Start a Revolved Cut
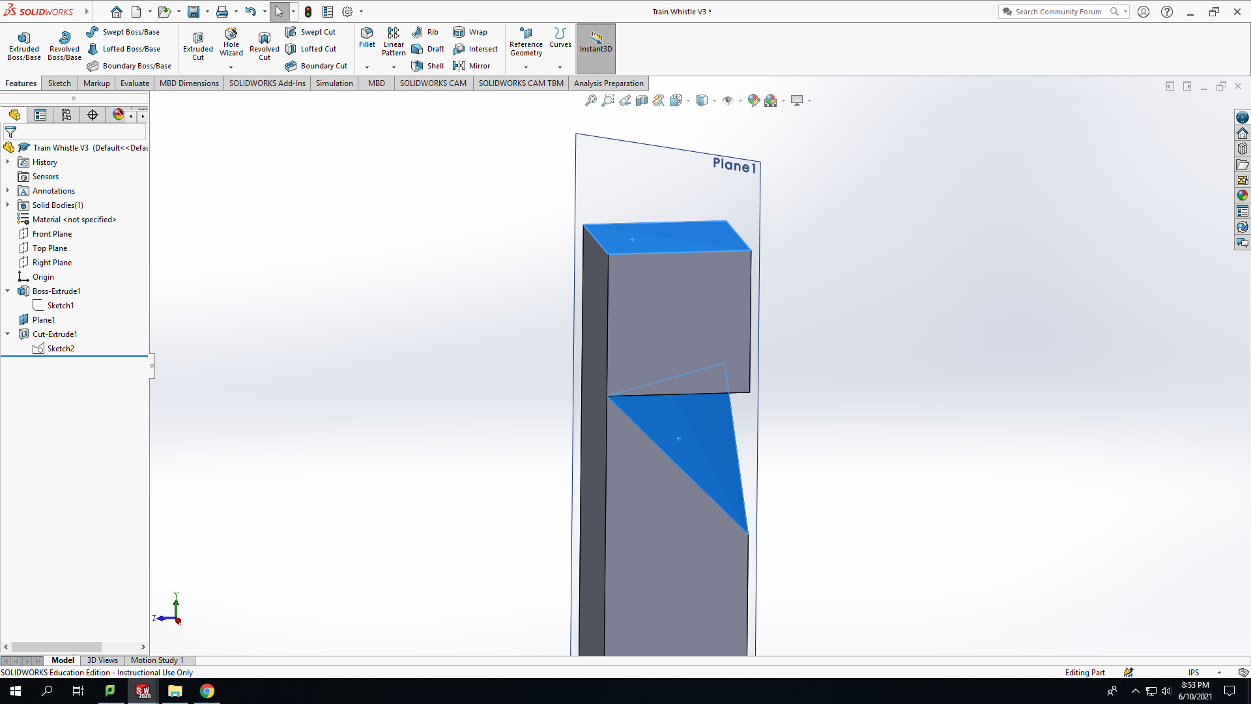This screenshot has width=1251, height=704. (265, 46)
